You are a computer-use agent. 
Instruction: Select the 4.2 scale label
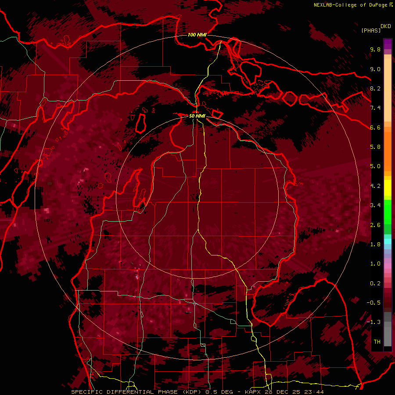point(375,186)
